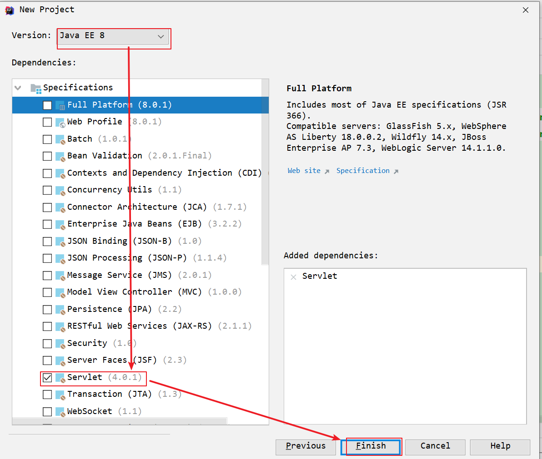This screenshot has height=459, width=542.
Task: Uncheck the Servlet dependency checkbox
Action: pos(47,378)
